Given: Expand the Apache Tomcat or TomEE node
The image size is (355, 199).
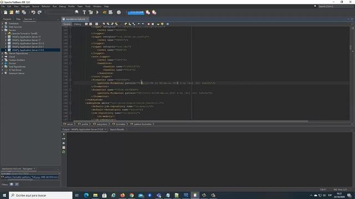Looking at the screenshot, I should 6,33.
